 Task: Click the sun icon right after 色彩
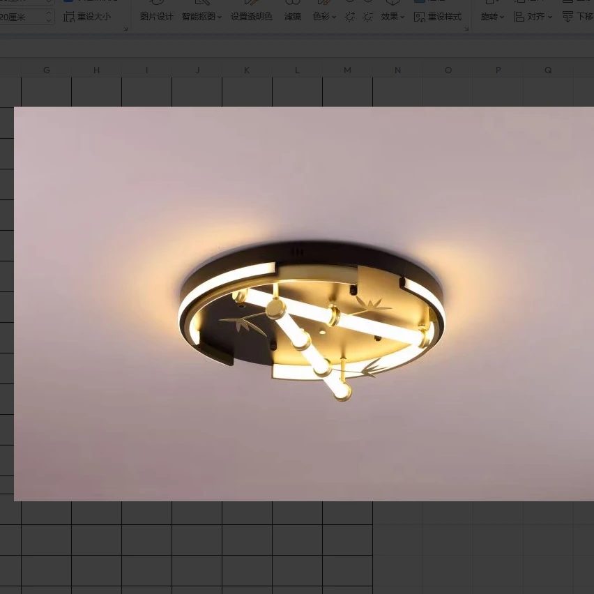click(350, 17)
